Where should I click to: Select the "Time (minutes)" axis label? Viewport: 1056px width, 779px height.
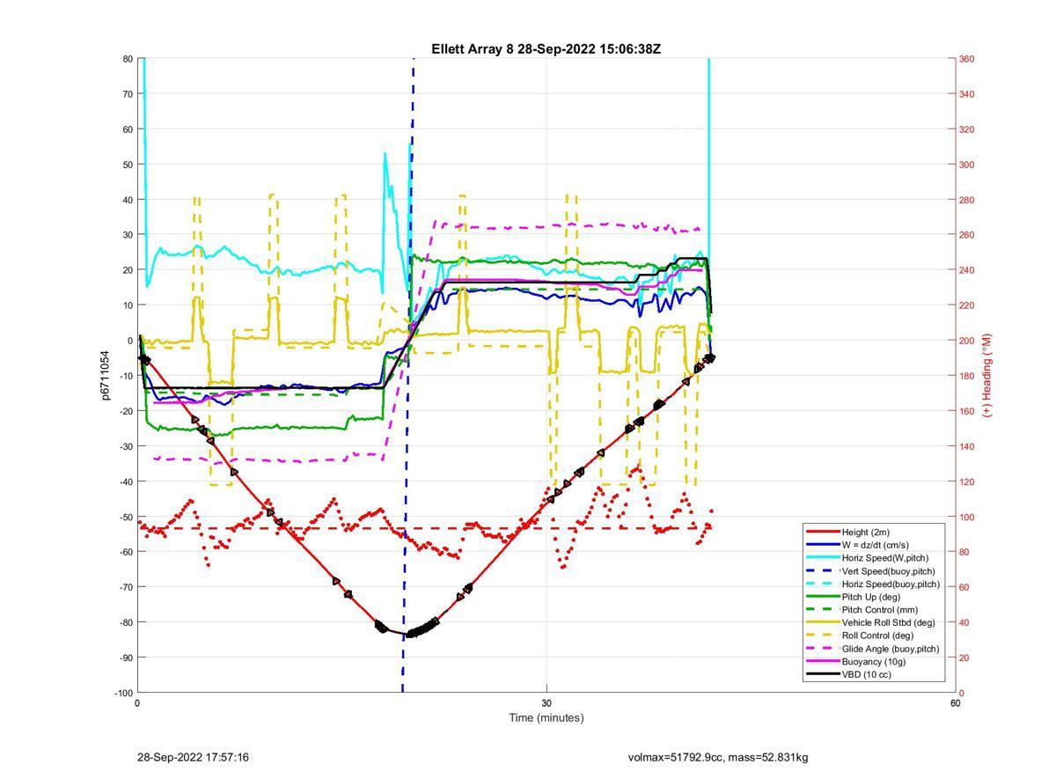(x=546, y=717)
